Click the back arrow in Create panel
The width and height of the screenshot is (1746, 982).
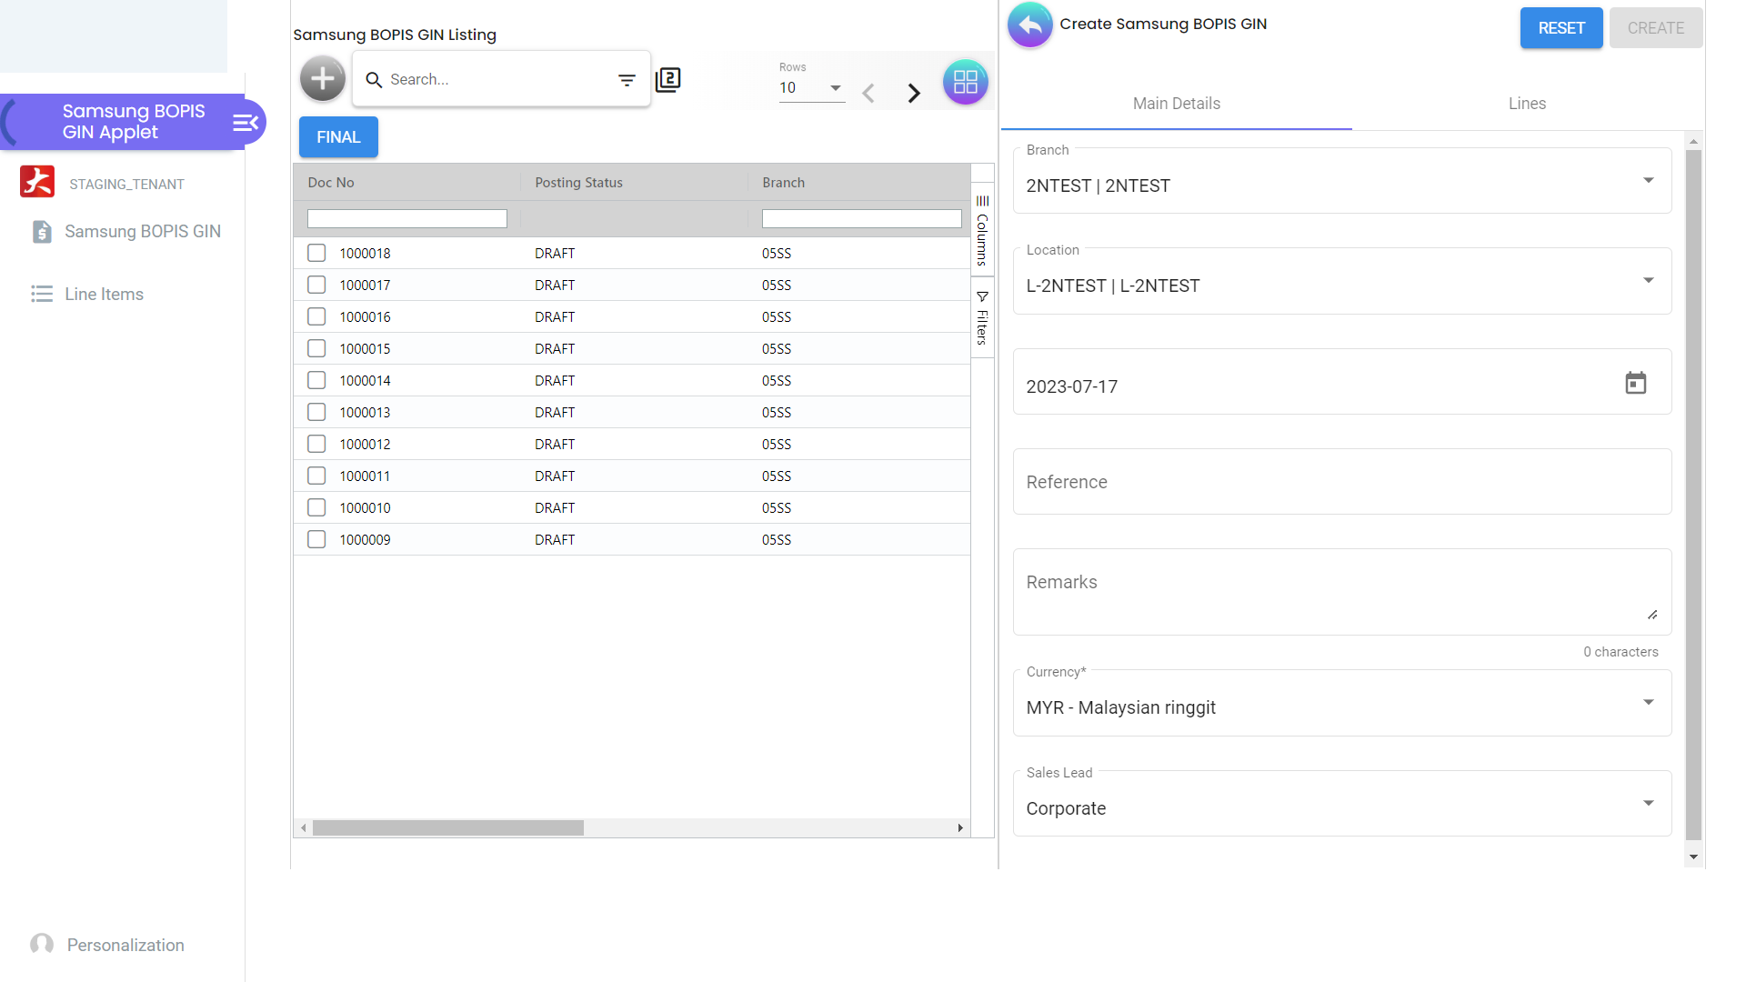(x=1029, y=25)
